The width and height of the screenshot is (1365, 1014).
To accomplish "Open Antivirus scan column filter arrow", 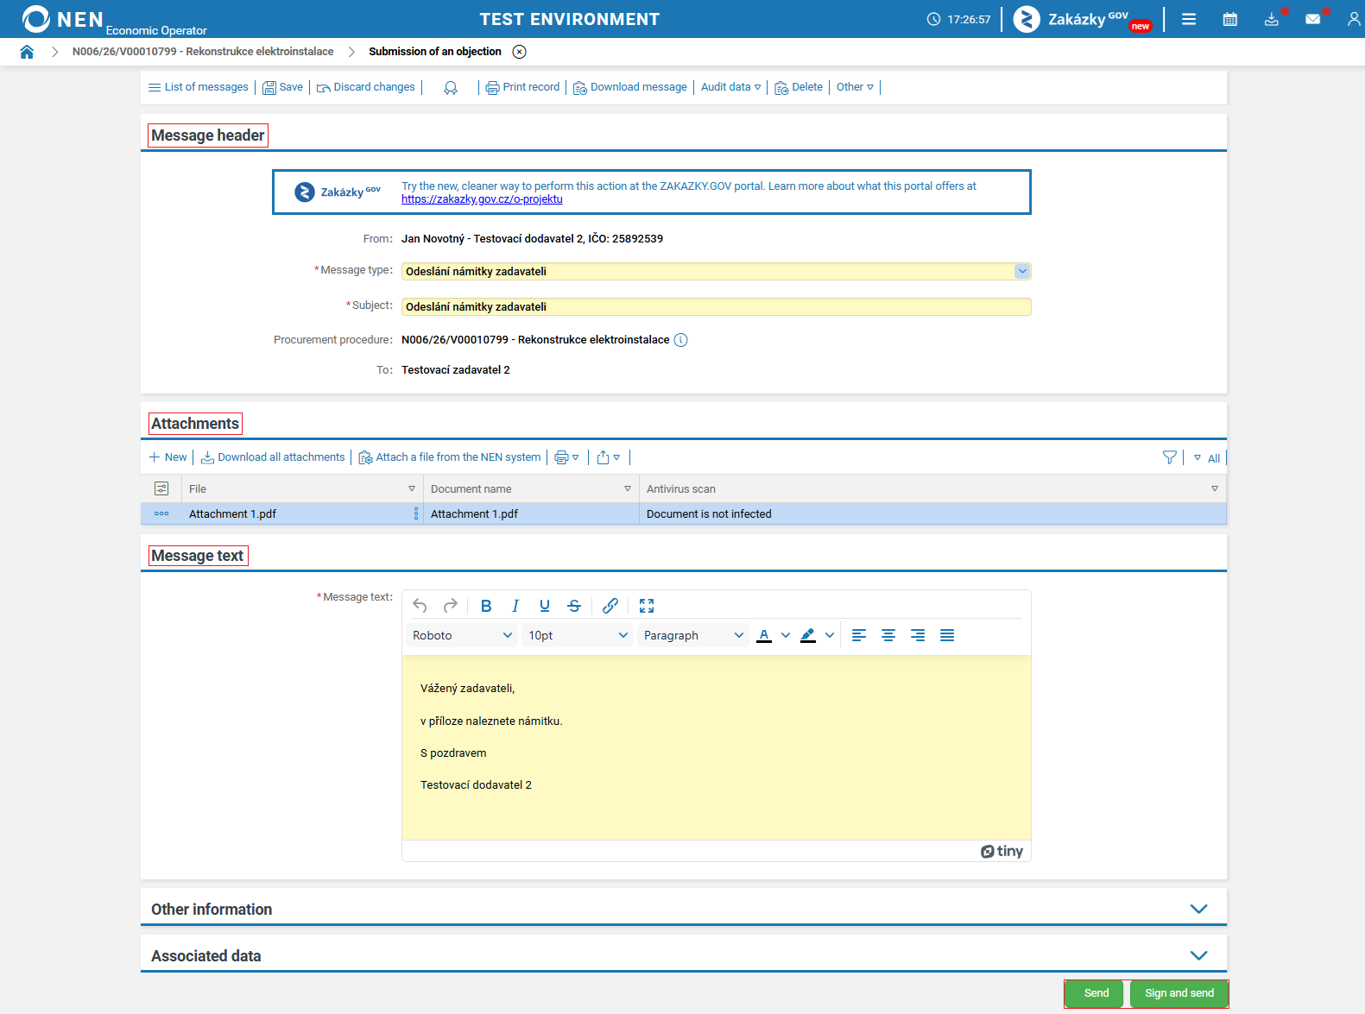I will click(1215, 488).
